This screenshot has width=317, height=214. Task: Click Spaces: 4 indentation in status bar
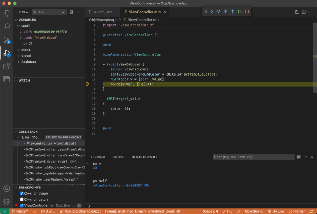[x=210, y=211]
